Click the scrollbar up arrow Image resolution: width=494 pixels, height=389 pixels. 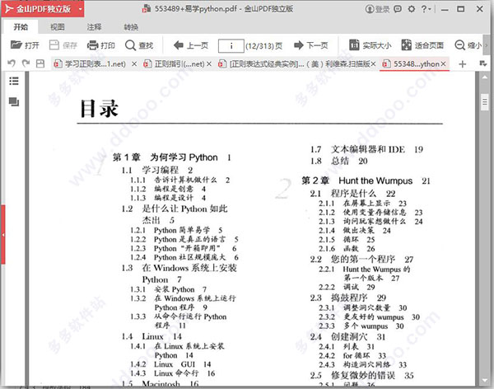click(485, 77)
